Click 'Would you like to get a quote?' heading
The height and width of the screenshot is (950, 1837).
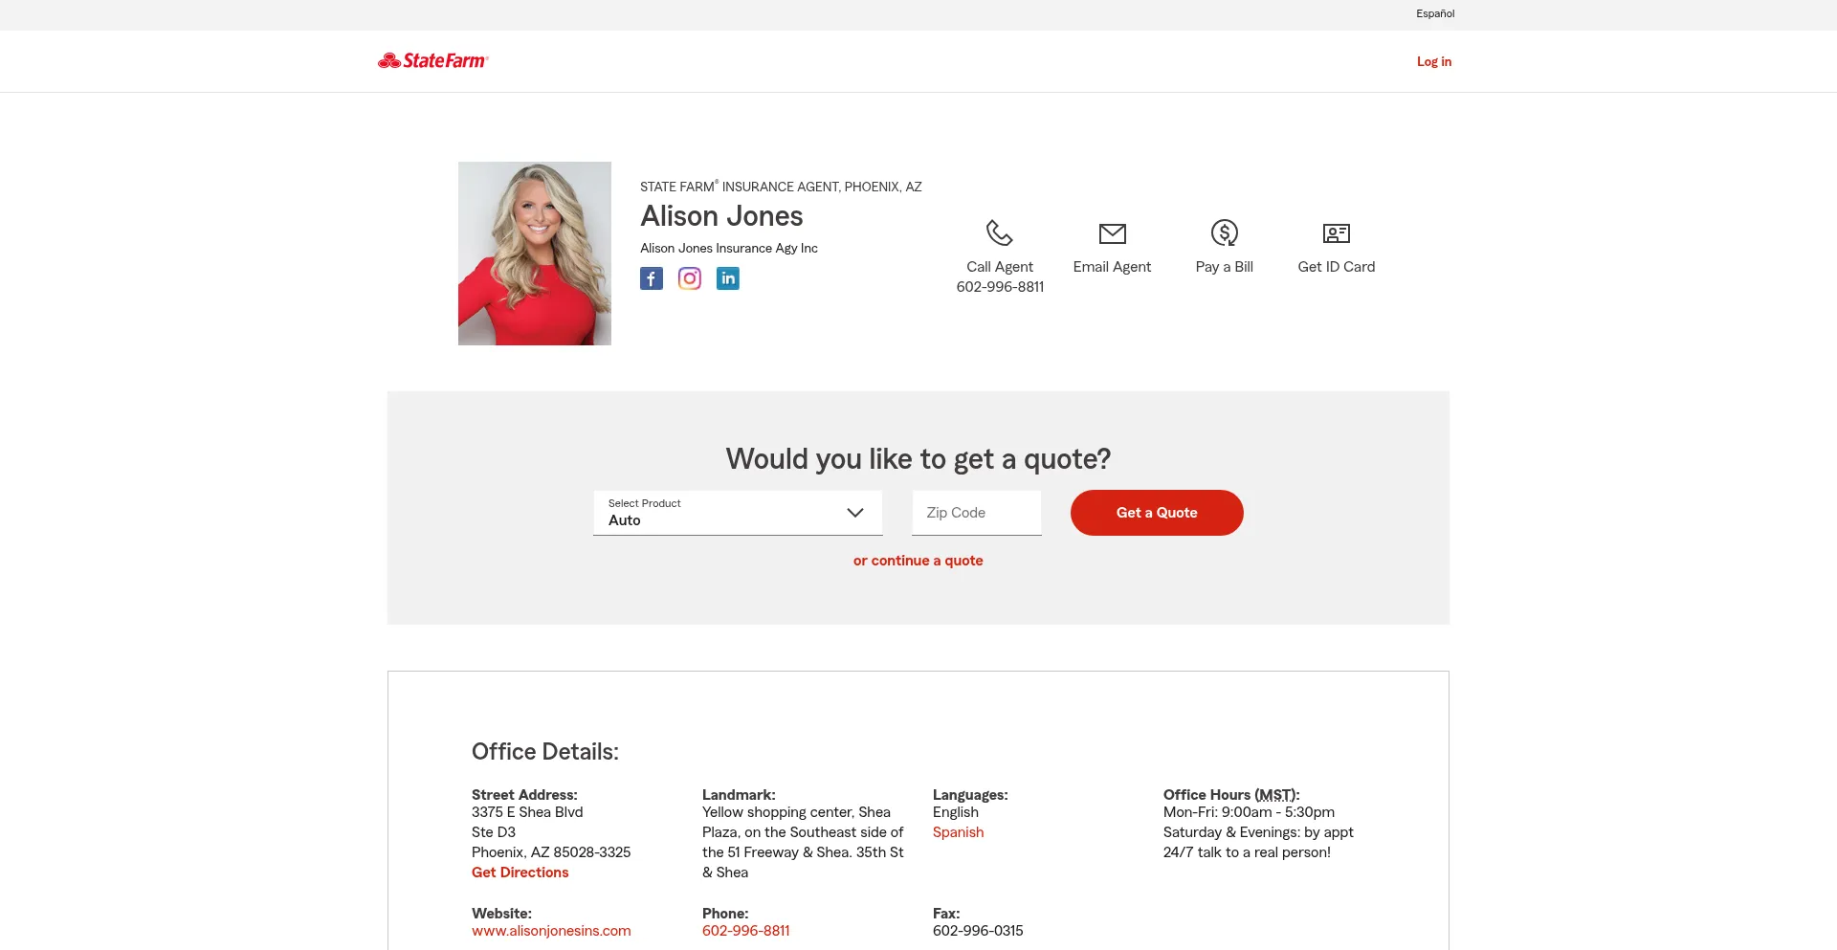tap(918, 459)
